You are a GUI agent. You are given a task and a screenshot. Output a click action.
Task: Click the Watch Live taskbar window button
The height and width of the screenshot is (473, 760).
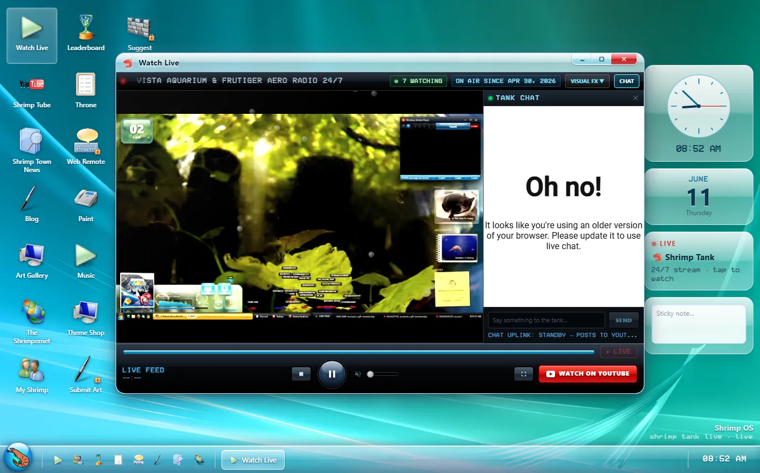click(253, 460)
